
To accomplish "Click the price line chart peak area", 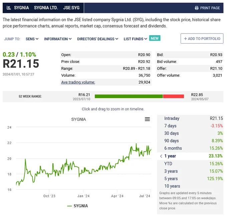I will pos(136,144).
